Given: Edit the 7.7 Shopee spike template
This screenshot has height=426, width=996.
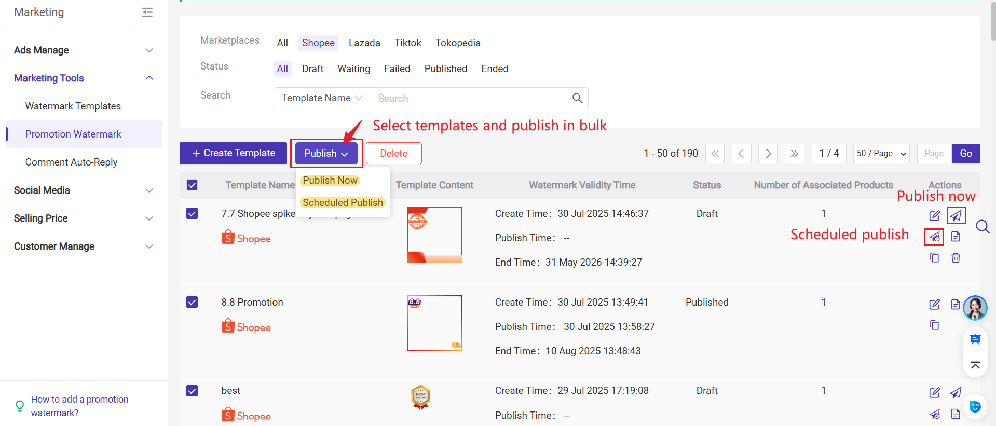Looking at the screenshot, I should tap(934, 215).
